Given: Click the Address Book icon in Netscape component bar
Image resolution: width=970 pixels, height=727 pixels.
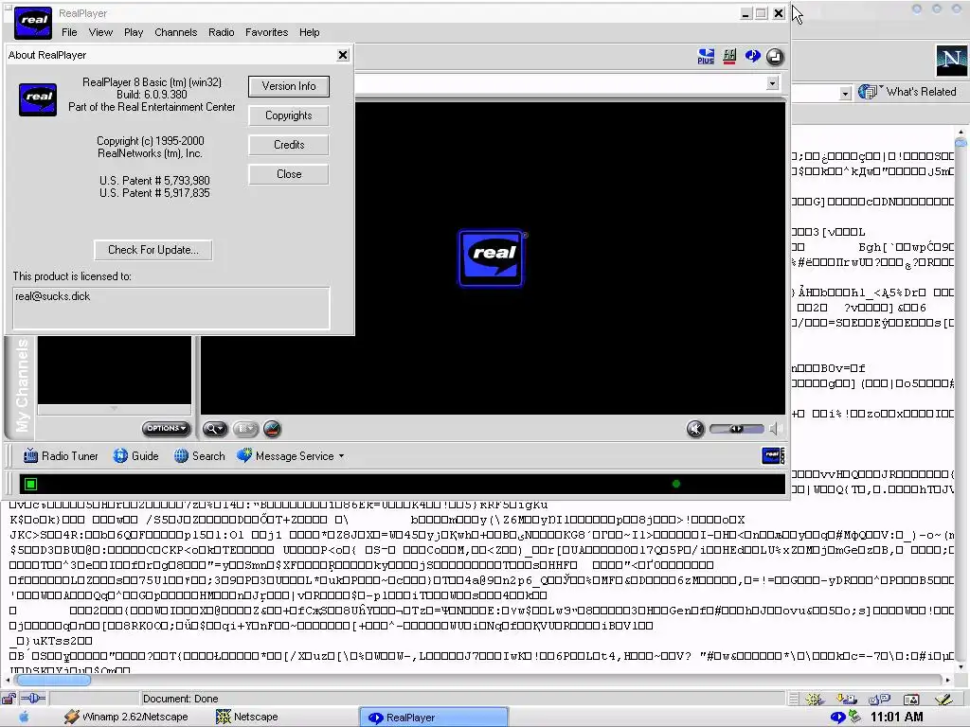Looking at the screenshot, I should [911, 700].
